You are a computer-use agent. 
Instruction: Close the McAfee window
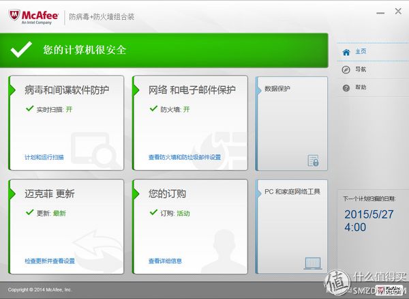[398, 11]
